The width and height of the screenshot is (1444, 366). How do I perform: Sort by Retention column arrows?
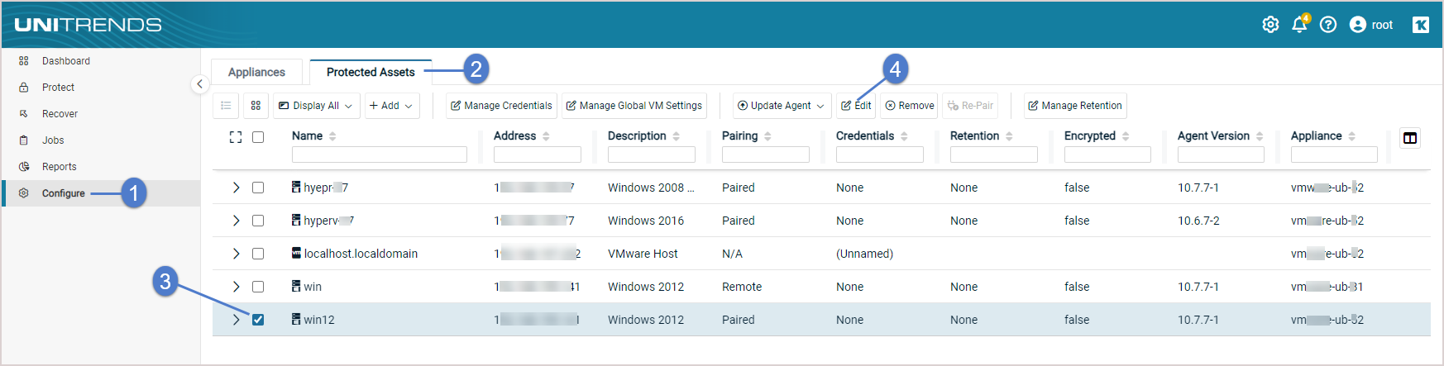tap(1009, 136)
